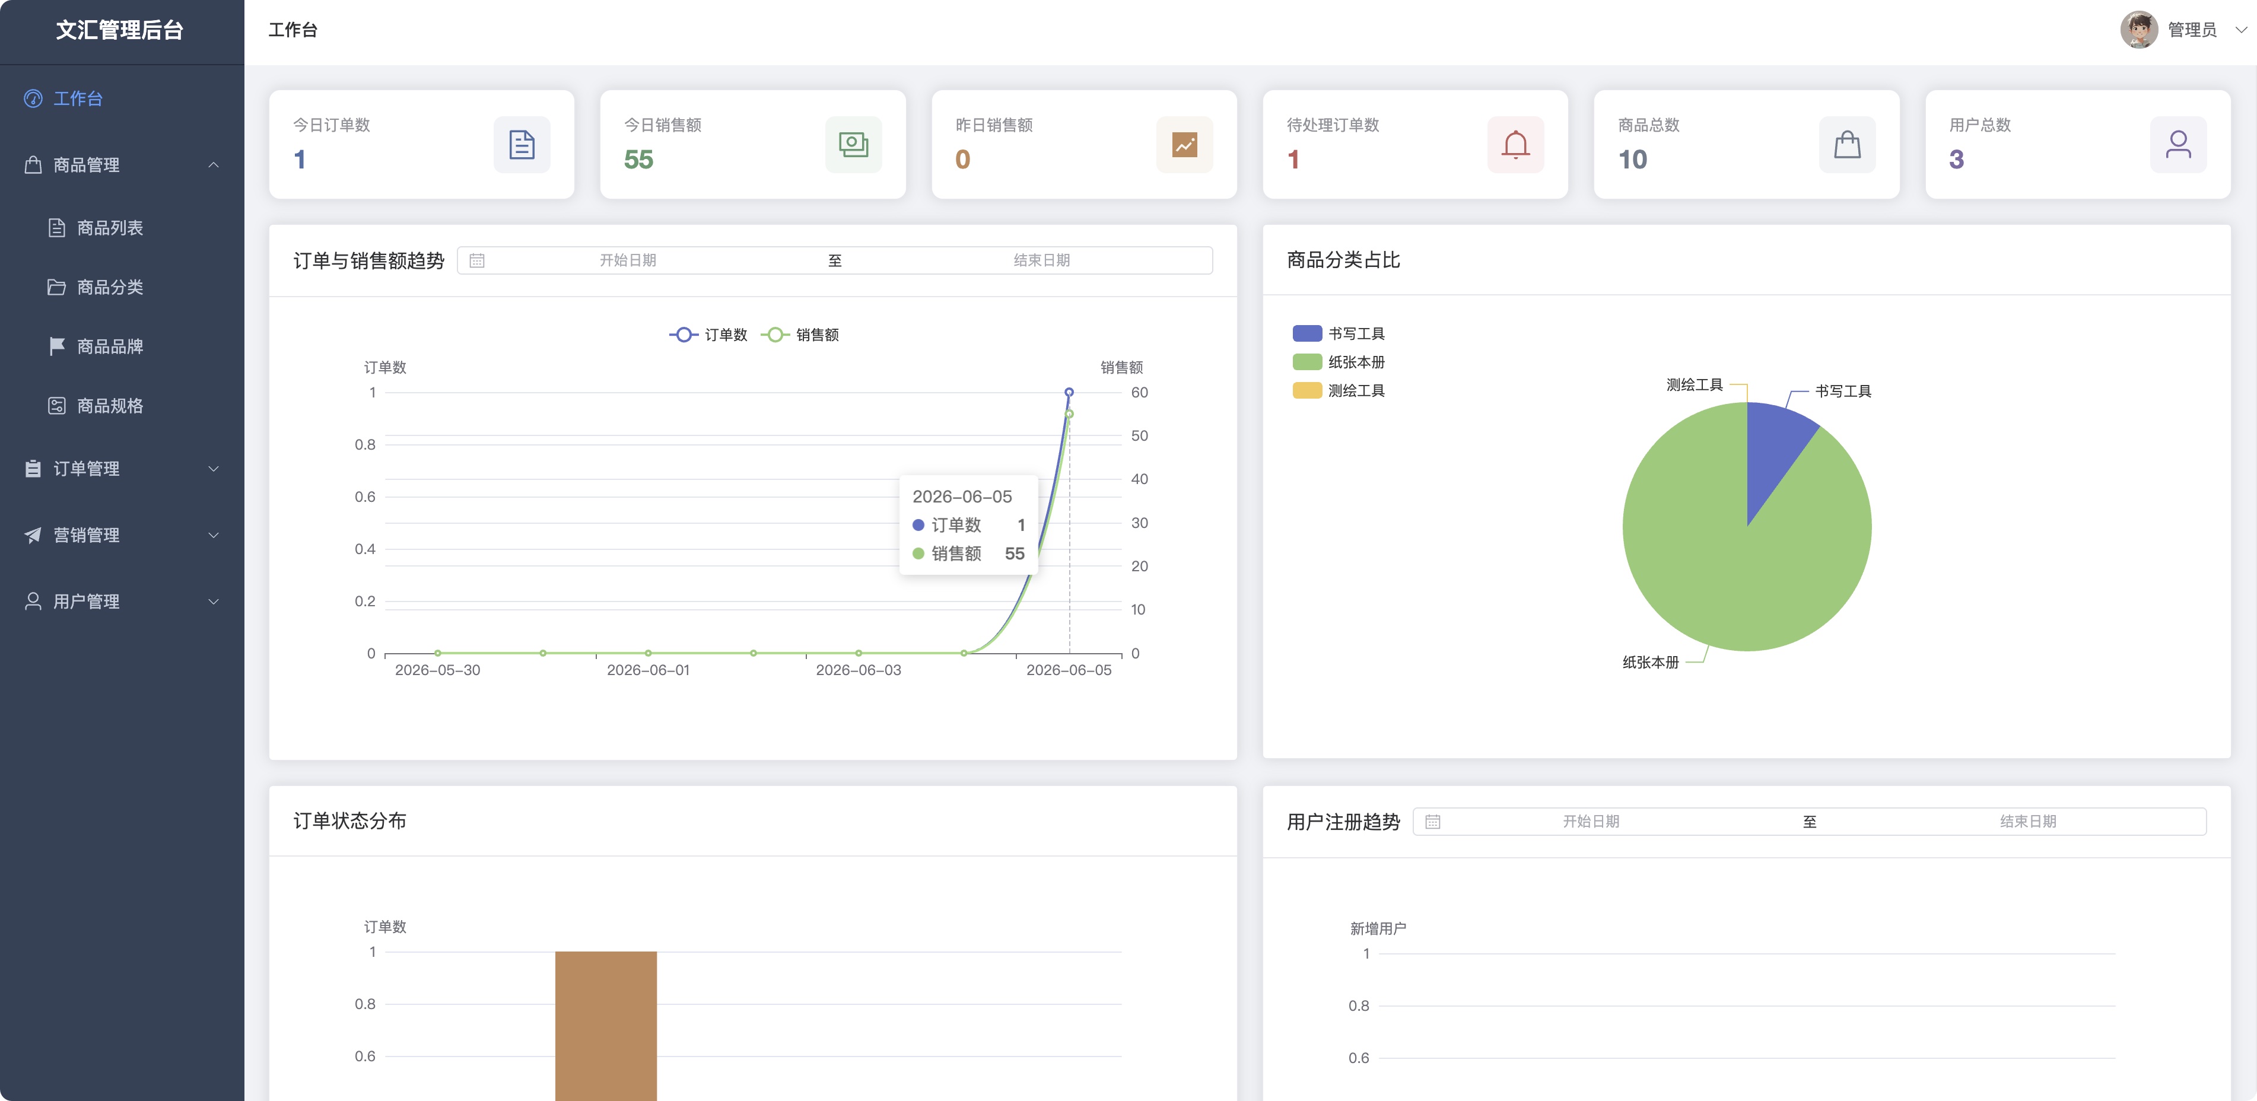Click the money icon on 今日销售额 card

click(x=853, y=145)
